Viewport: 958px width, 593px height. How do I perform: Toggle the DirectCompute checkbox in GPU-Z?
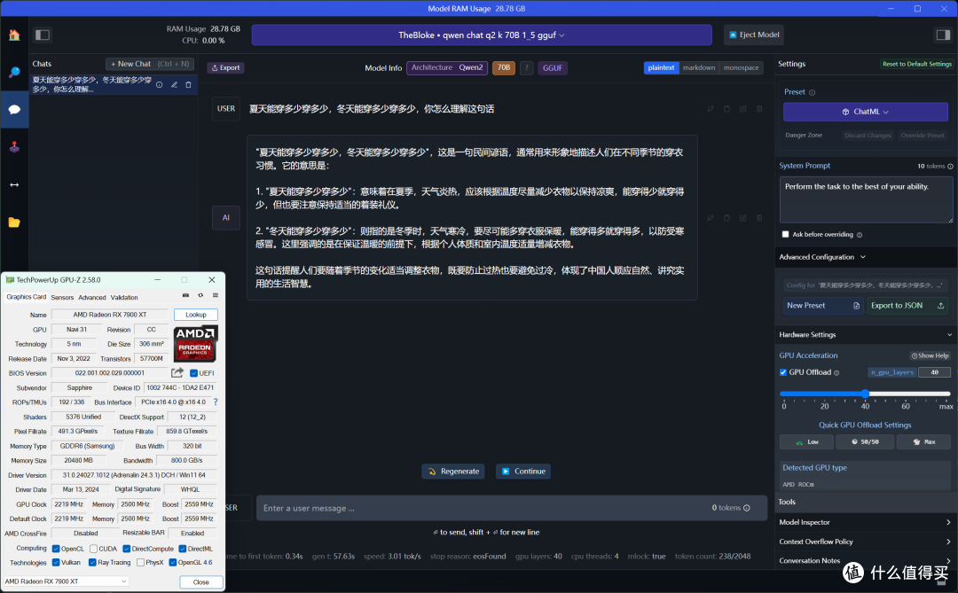(127, 549)
